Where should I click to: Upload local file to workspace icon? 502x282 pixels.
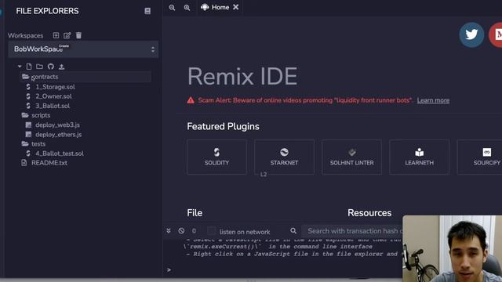61,67
